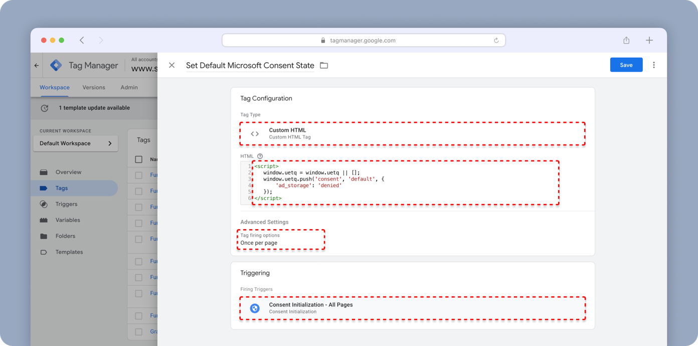Switch to the Versions tab
This screenshot has width=698, height=346.
click(94, 87)
